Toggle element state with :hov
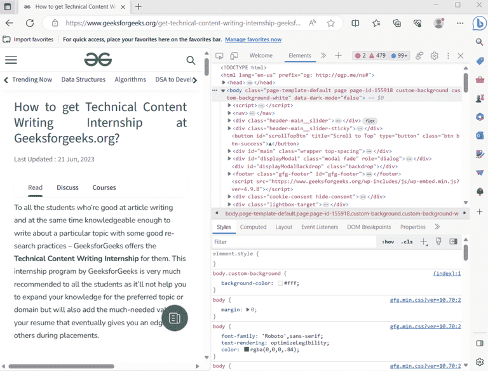Viewport: 488px width, 371px height. (388, 241)
